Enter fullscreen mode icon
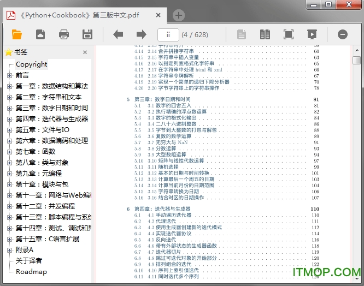Image resolution: width=364 pixels, height=286 pixels. point(289,35)
